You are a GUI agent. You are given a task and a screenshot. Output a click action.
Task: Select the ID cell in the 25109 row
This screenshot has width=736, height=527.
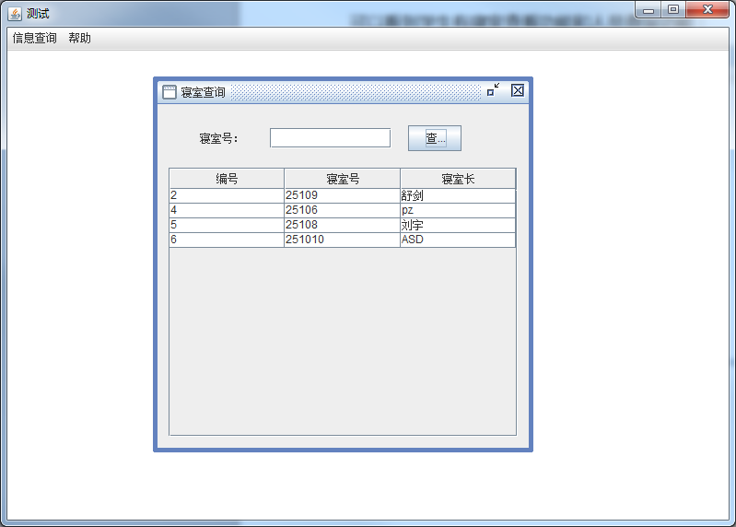(227, 195)
